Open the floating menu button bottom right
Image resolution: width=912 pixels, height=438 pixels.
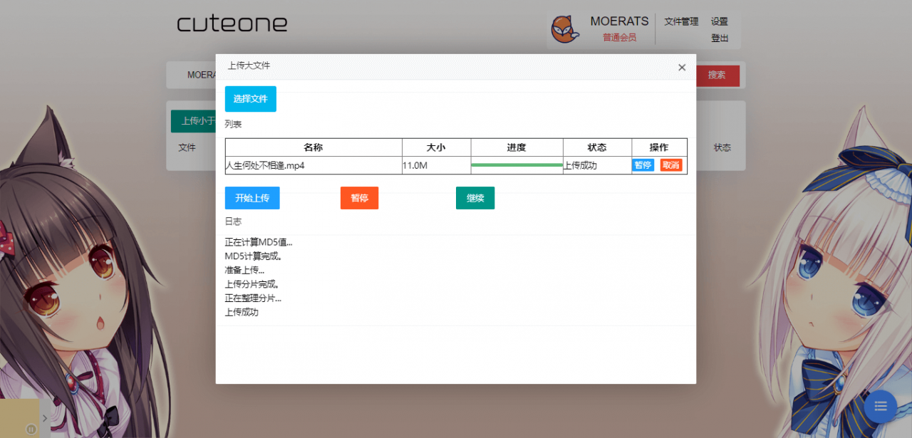880,405
